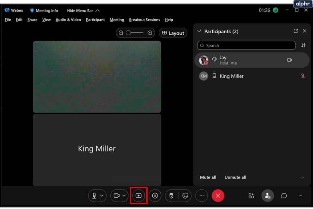End the meeting with the red X button
Image resolution: width=313 pixels, height=209 pixels.
pos(218,195)
